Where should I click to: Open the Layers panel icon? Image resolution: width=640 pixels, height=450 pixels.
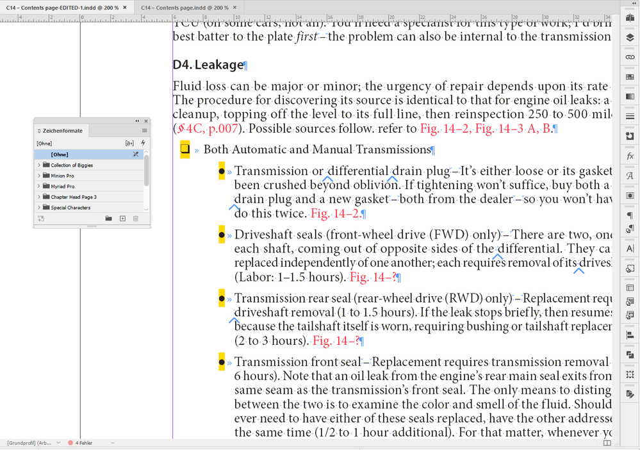click(x=630, y=38)
